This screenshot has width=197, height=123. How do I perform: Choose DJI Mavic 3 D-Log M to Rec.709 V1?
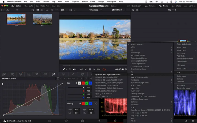(110, 74)
